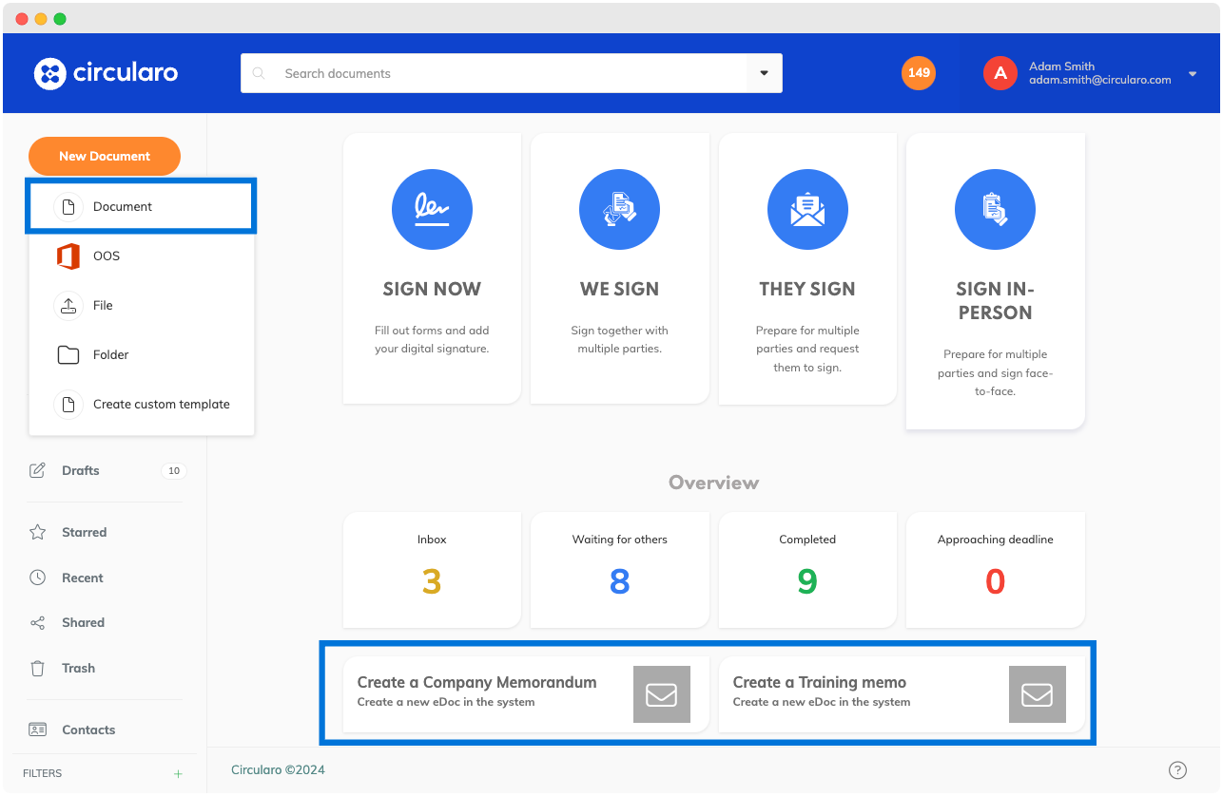The image size is (1223, 796).
Task: Open Adam Smith account dropdown arrow
Action: point(1193,74)
